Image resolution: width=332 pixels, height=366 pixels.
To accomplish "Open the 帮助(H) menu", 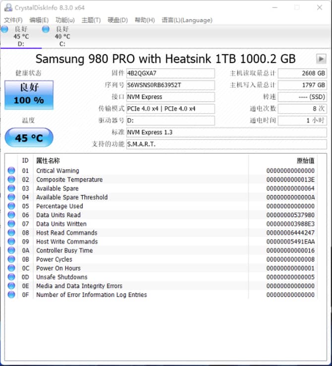I will [145, 20].
